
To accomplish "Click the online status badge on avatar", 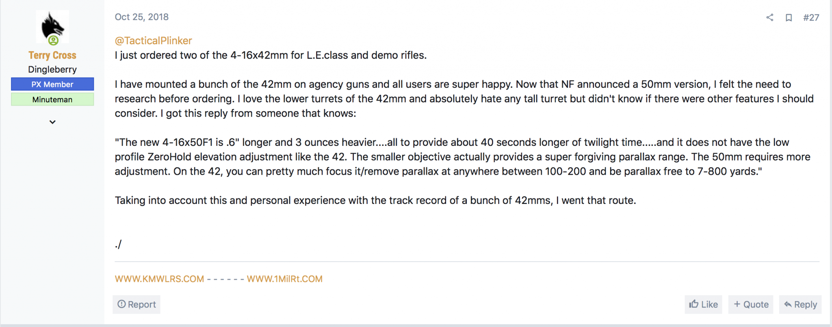I will coord(53,40).
